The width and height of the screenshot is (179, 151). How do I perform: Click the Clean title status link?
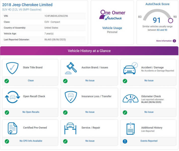coord(31,81)
